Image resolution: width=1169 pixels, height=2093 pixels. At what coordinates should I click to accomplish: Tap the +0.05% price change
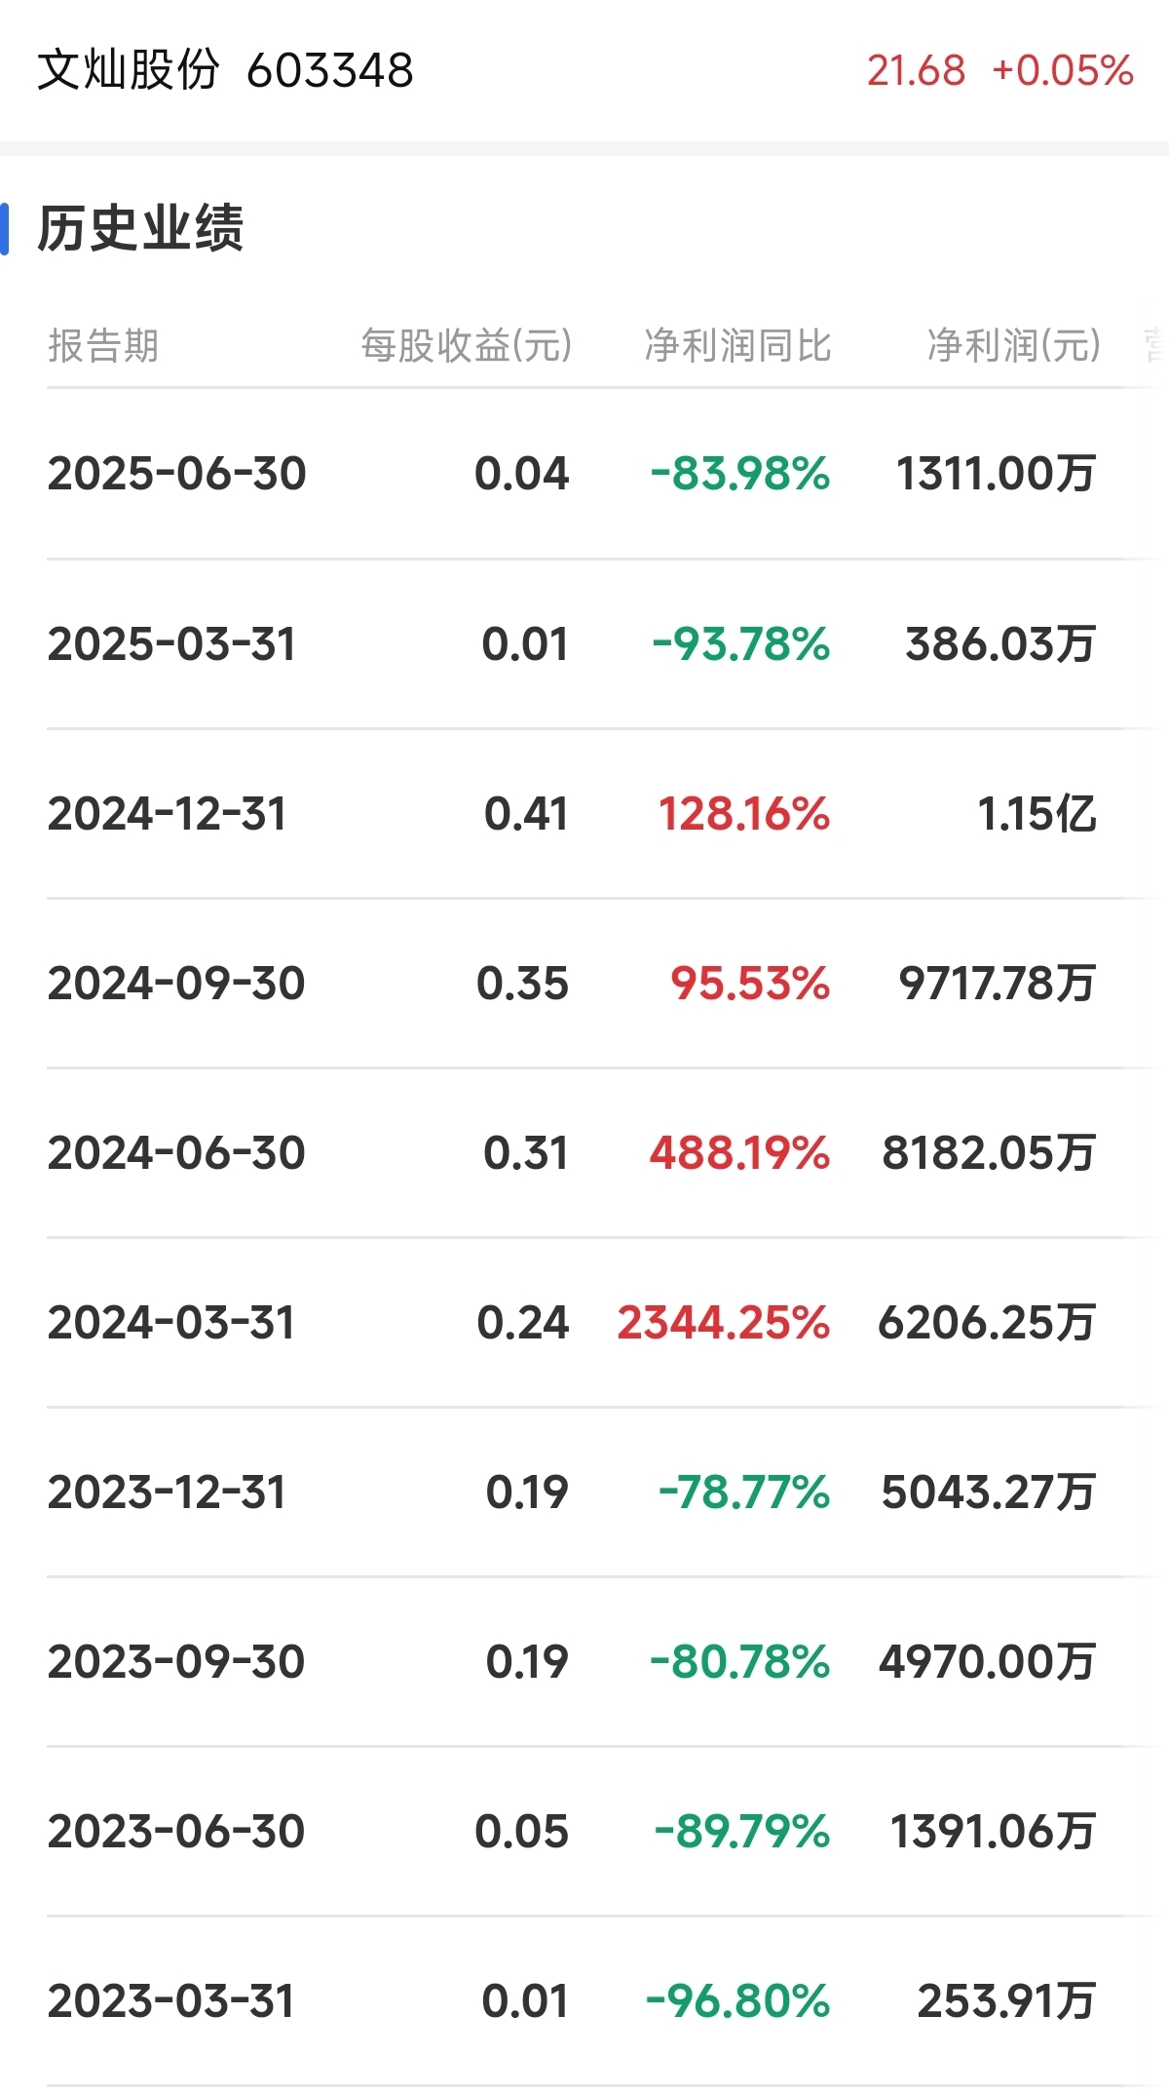(1063, 70)
